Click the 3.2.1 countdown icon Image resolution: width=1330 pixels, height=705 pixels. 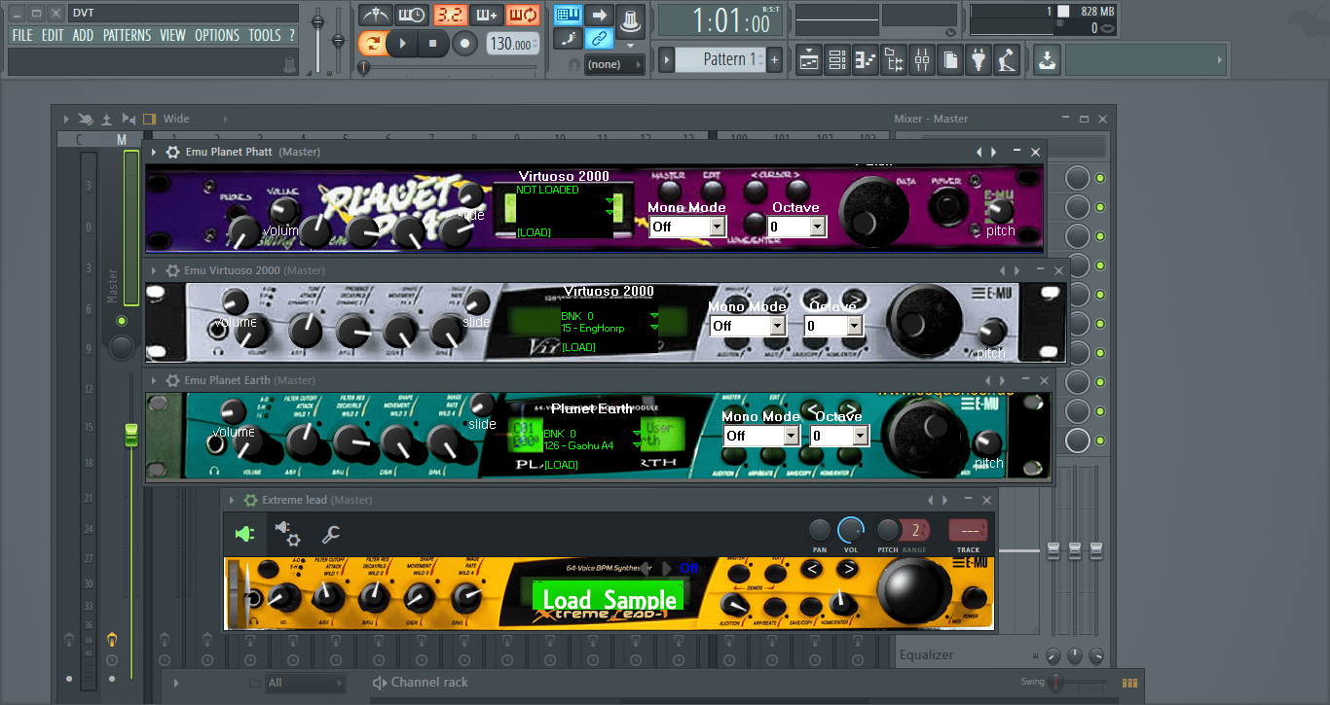click(449, 16)
